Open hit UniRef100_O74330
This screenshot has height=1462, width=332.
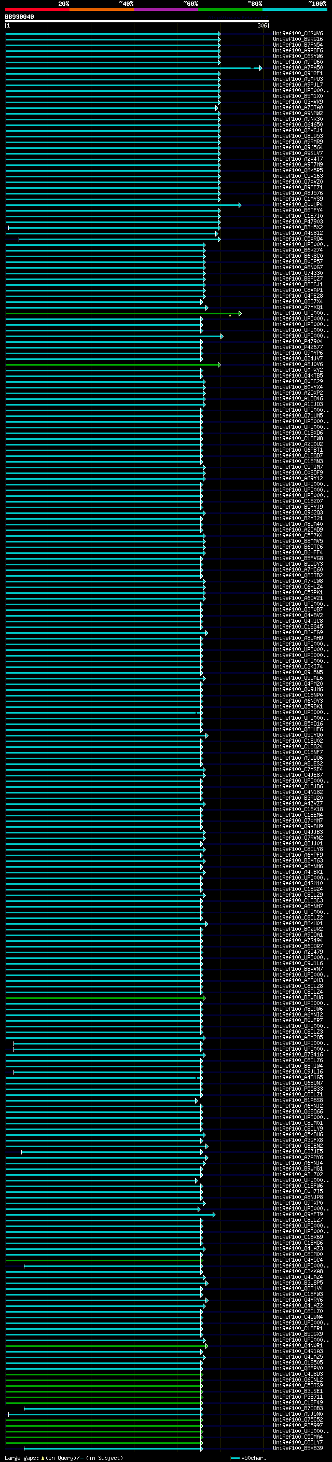tap(298, 273)
